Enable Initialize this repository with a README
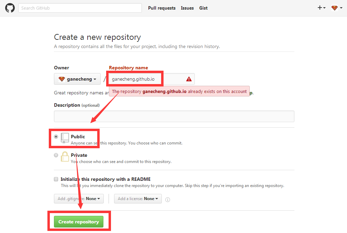The image size is (347, 233). 56,179
